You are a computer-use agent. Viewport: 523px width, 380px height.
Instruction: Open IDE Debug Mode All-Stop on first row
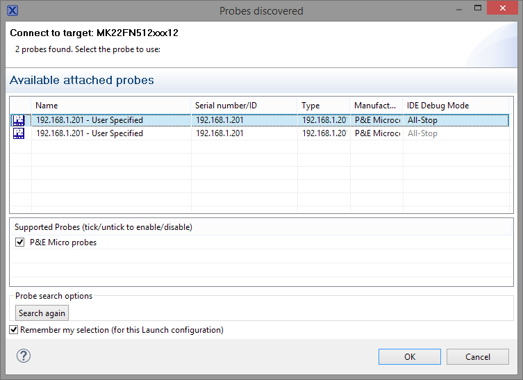click(x=422, y=120)
